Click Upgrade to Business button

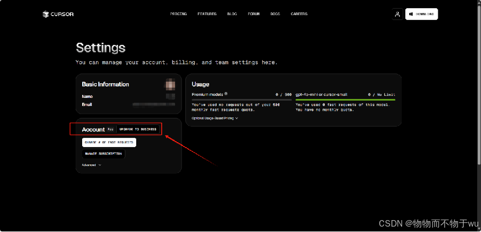coord(138,129)
